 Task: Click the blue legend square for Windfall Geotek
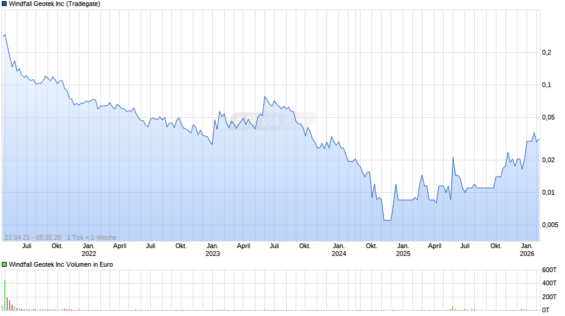point(4,4)
